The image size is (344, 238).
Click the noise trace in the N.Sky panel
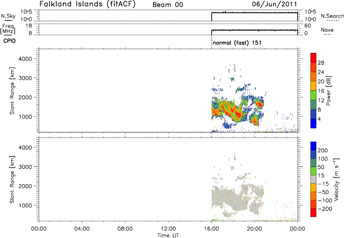255,13
